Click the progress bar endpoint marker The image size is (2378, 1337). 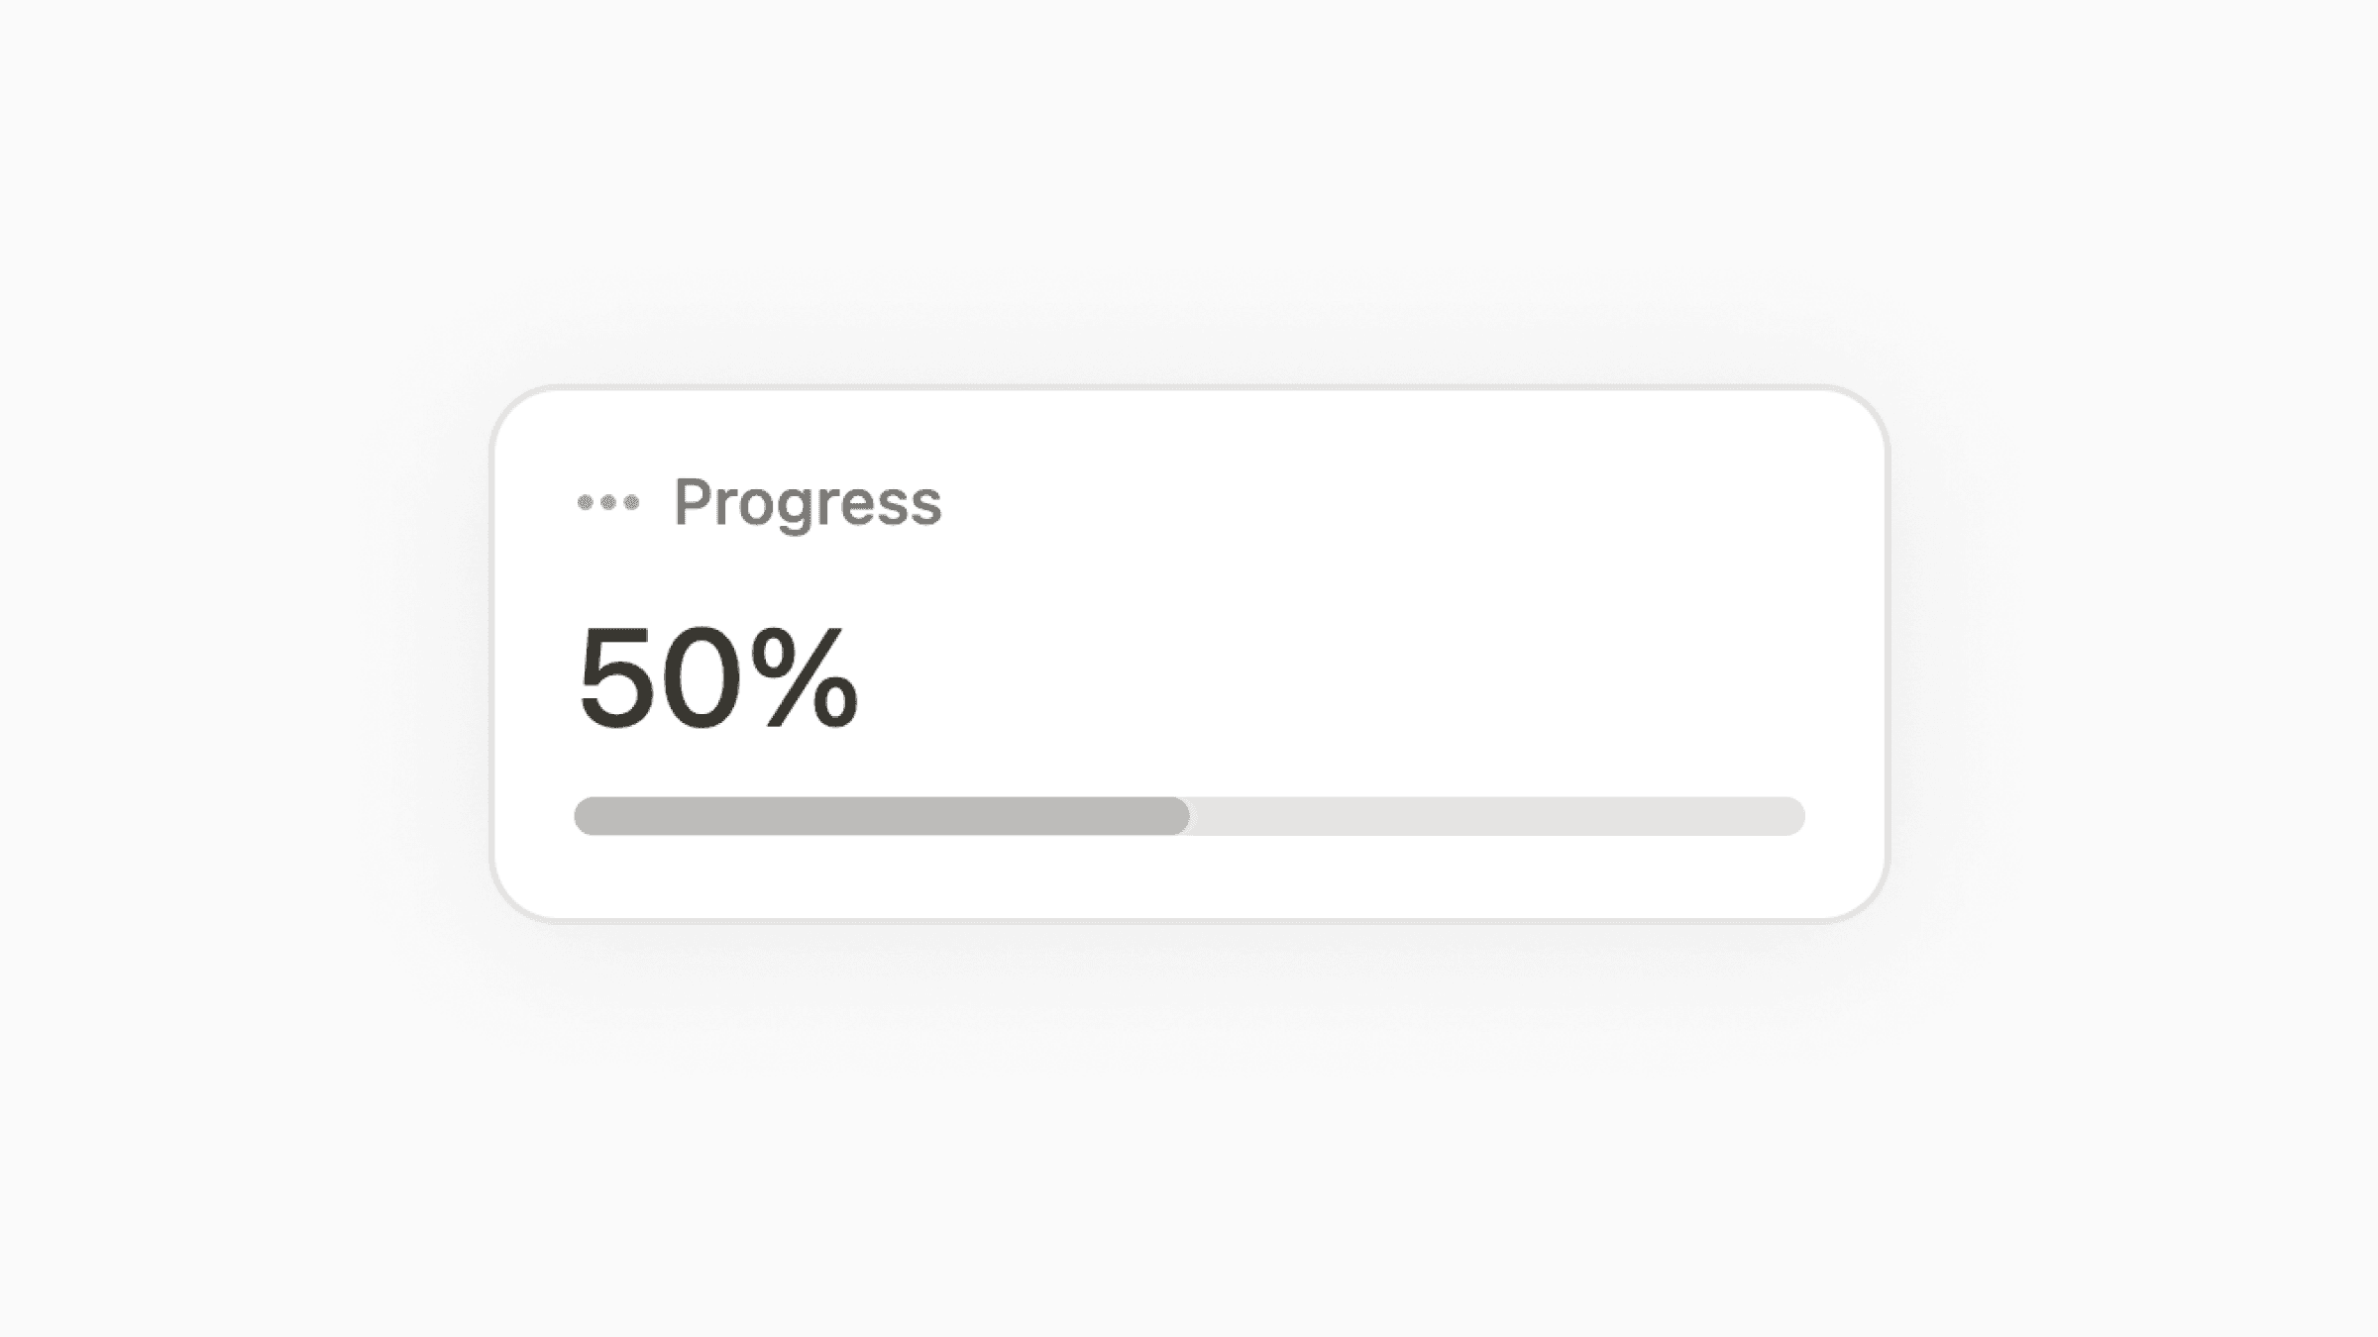click(1189, 816)
